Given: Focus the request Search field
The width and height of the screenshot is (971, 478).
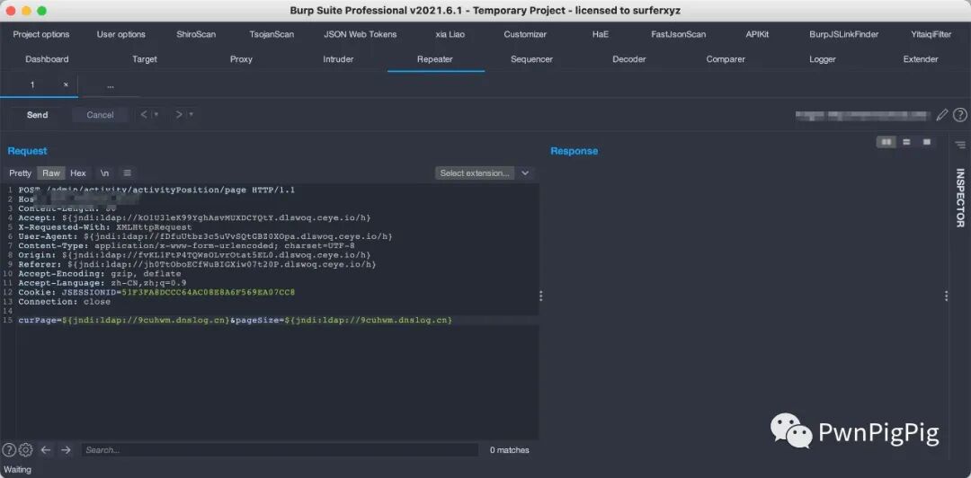Looking at the screenshot, I should [x=280, y=450].
